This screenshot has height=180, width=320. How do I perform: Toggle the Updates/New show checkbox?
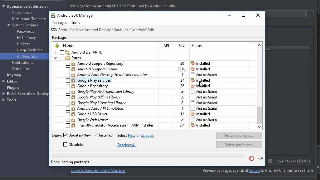[65, 135]
